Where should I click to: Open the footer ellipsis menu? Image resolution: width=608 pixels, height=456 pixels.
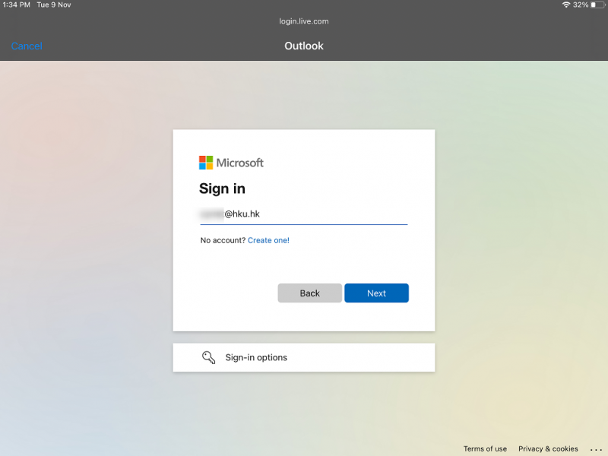(596, 449)
